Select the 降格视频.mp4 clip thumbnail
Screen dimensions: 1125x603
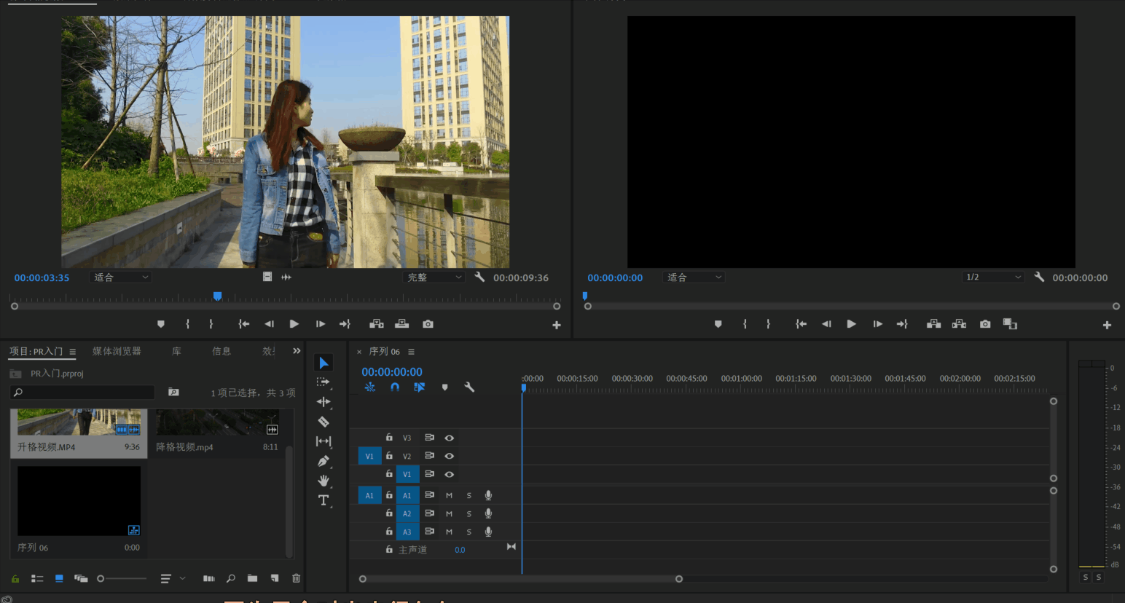coord(217,422)
